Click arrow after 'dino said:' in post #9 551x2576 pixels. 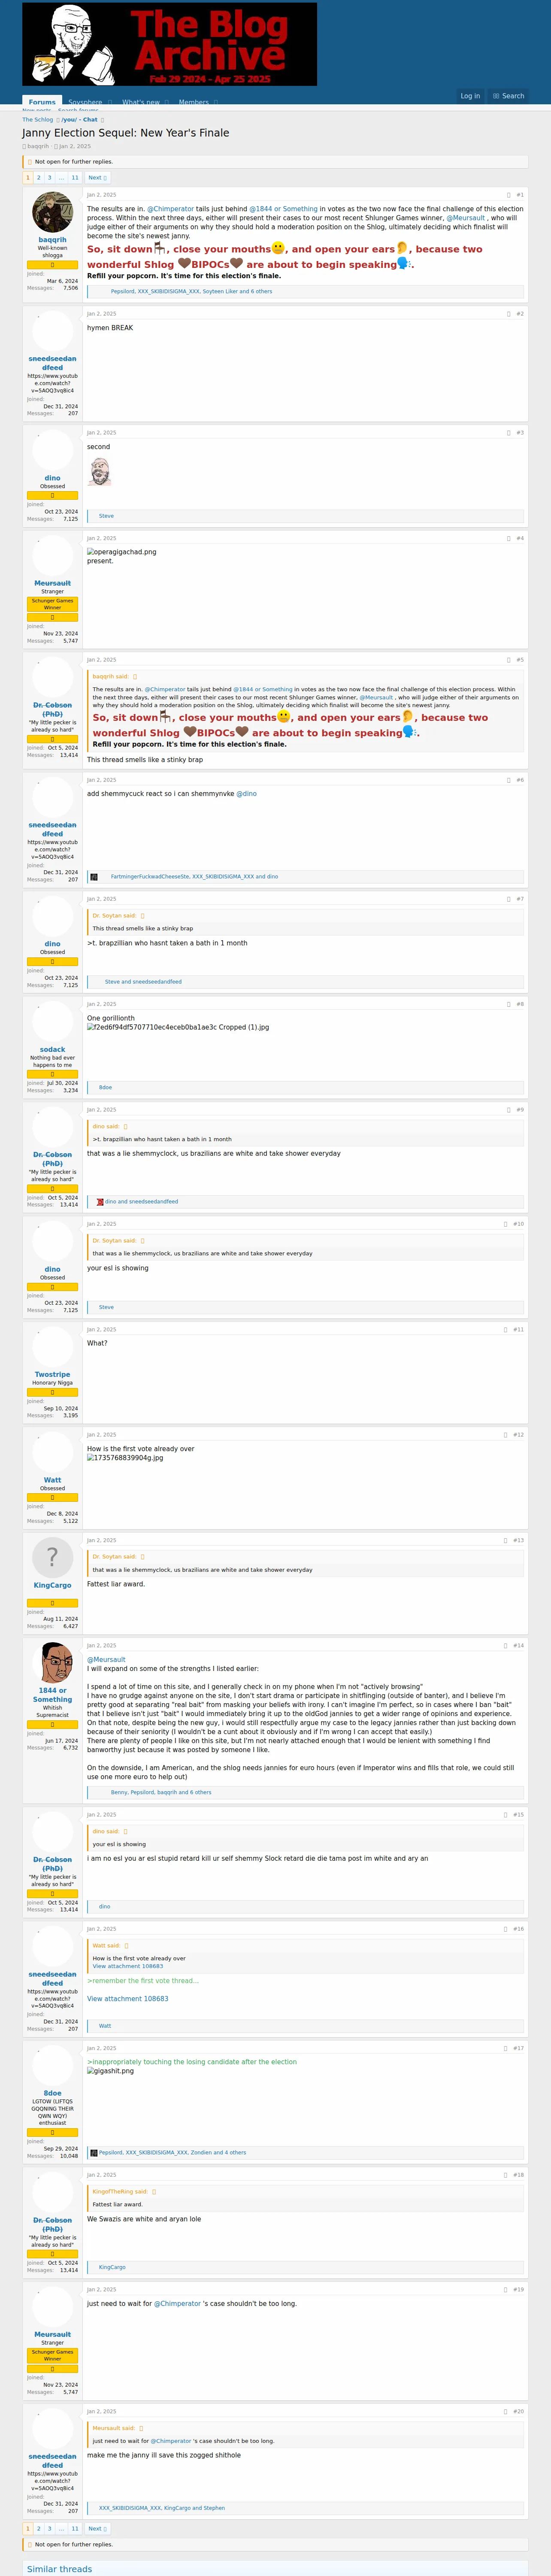[x=125, y=1126]
